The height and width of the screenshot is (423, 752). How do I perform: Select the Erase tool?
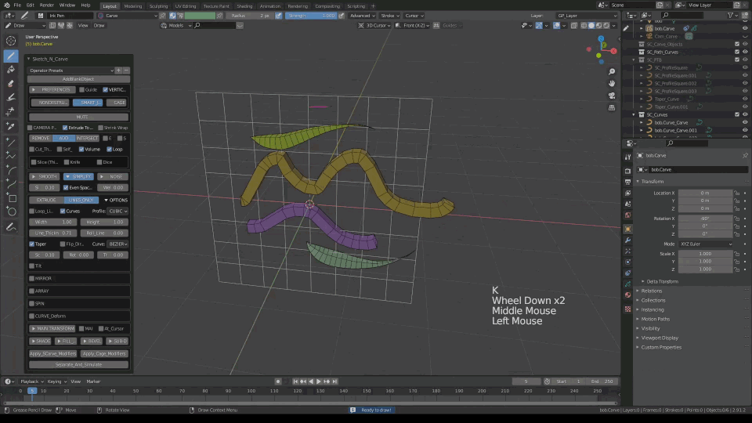11,83
